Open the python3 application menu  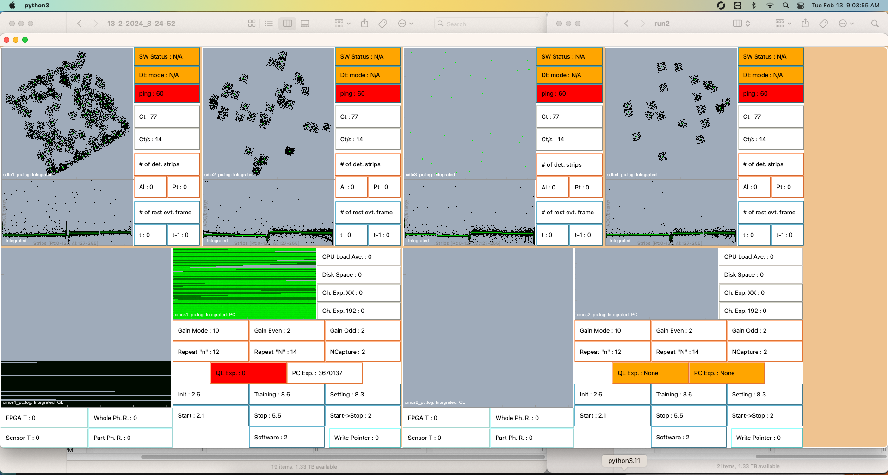[37, 6]
